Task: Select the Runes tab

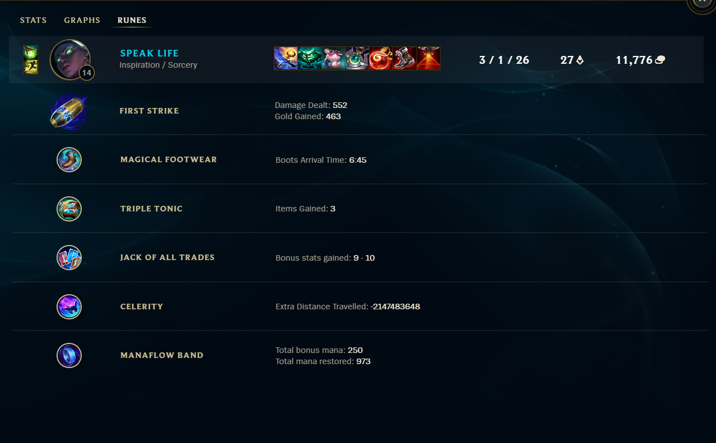Action: [132, 20]
